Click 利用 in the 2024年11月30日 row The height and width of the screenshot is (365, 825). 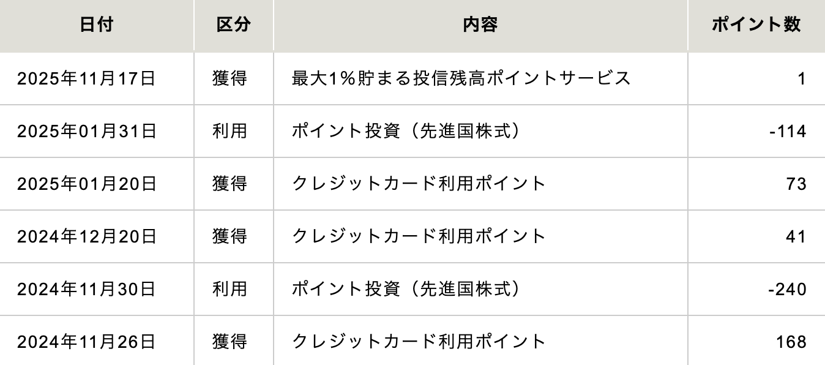pyautogui.click(x=230, y=289)
